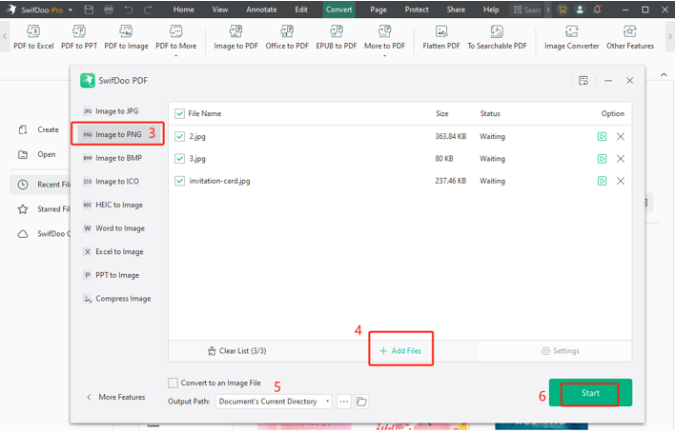
Task: Select Image to PNG option
Action: click(117, 134)
